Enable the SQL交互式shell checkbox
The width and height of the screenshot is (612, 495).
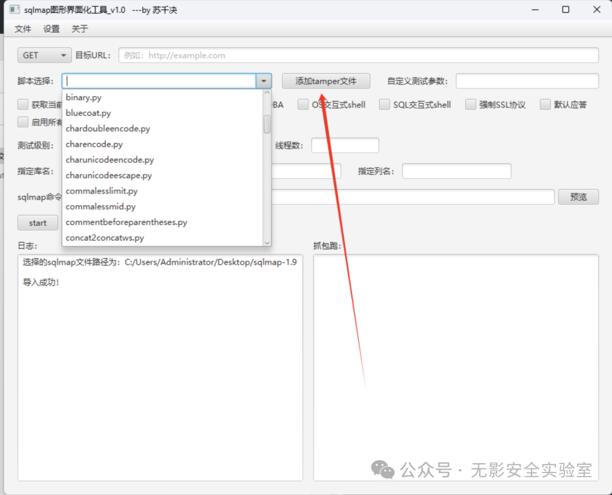tap(384, 105)
